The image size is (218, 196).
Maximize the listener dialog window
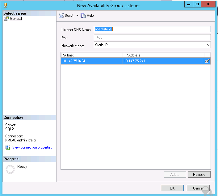click(x=197, y=5)
